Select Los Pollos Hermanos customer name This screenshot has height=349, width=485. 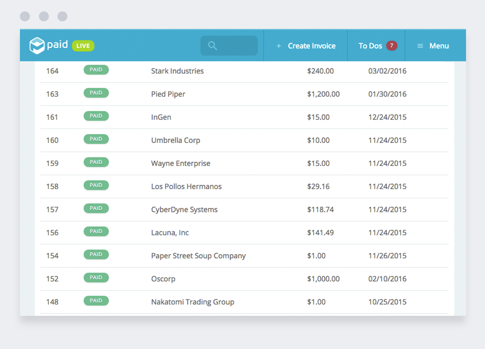(x=186, y=186)
